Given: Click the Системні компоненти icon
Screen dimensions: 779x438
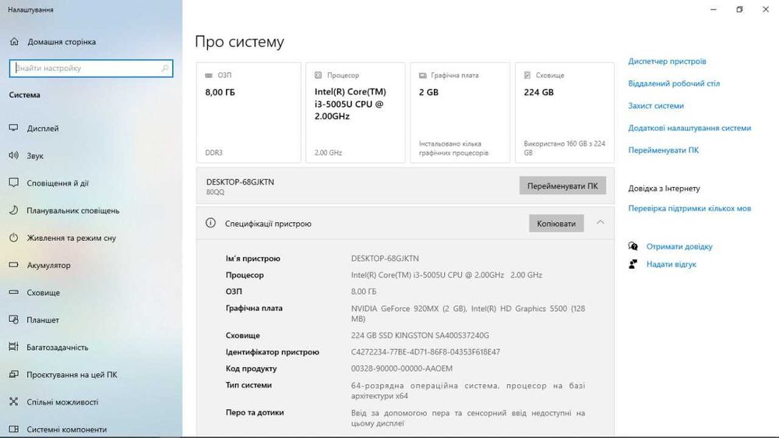Looking at the screenshot, I should (x=14, y=429).
